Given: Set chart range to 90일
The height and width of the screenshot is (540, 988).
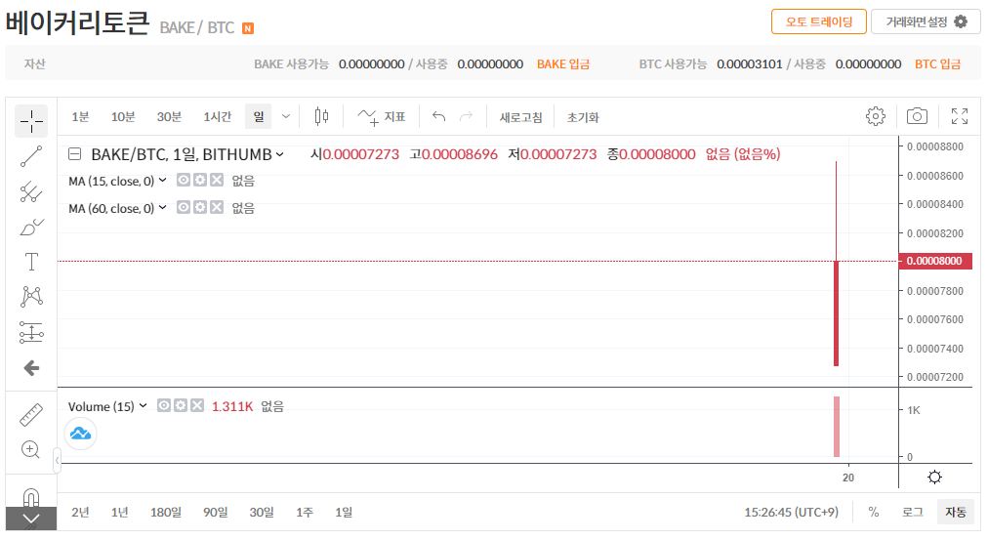Looking at the screenshot, I should pyautogui.click(x=216, y=513).
